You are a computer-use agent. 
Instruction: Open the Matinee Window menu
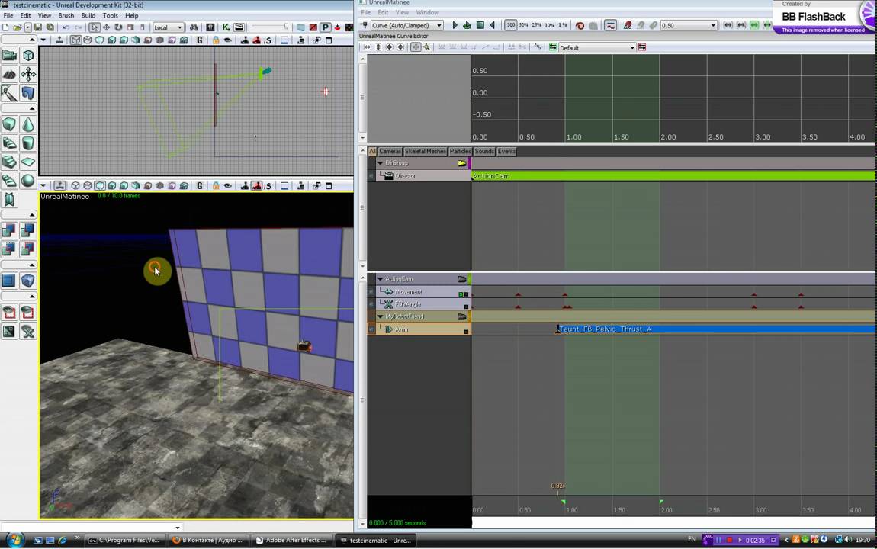point(427,12)
